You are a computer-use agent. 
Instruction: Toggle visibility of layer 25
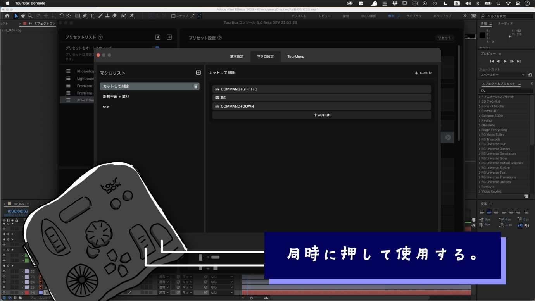click(x=4, y=287)
